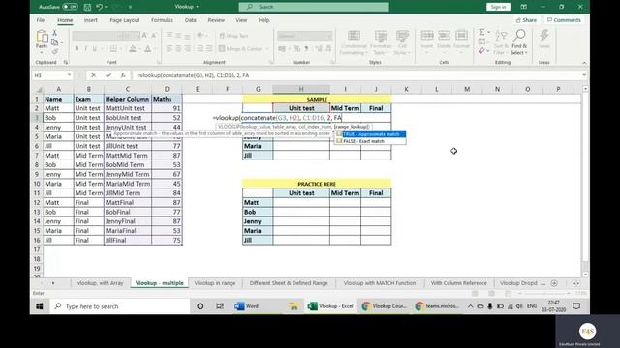Confirm formula with the checkmark icon
This screenshot has width=620, height=348.
(108, 75)
